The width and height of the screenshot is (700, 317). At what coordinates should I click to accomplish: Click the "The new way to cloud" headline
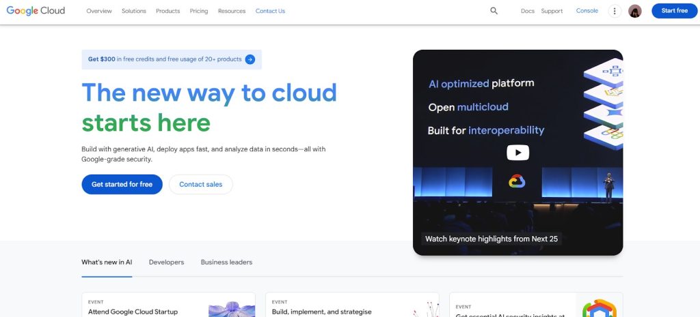(x=209, y=93)
